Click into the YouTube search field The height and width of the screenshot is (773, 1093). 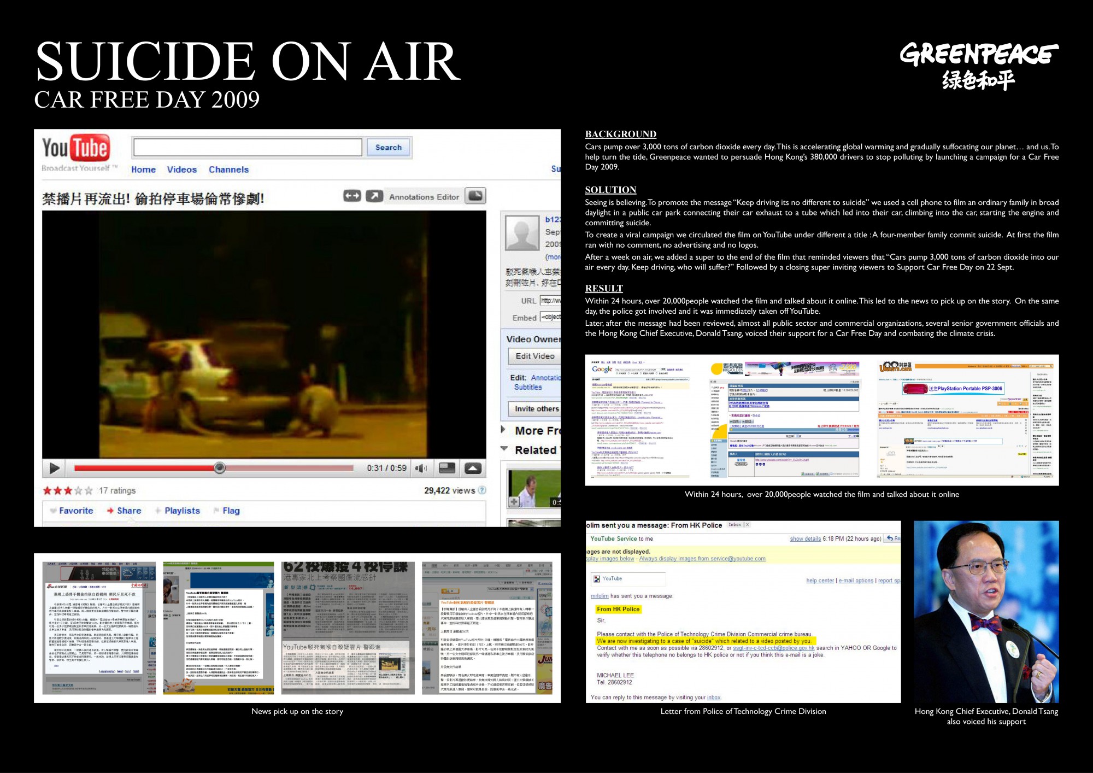[247, 148]
